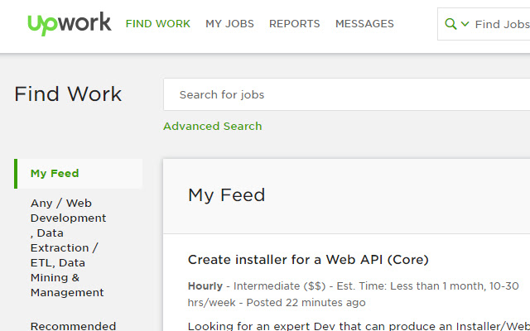Go to My Jobs
Screen dimensions: 530x331
[x=229, y=24]
